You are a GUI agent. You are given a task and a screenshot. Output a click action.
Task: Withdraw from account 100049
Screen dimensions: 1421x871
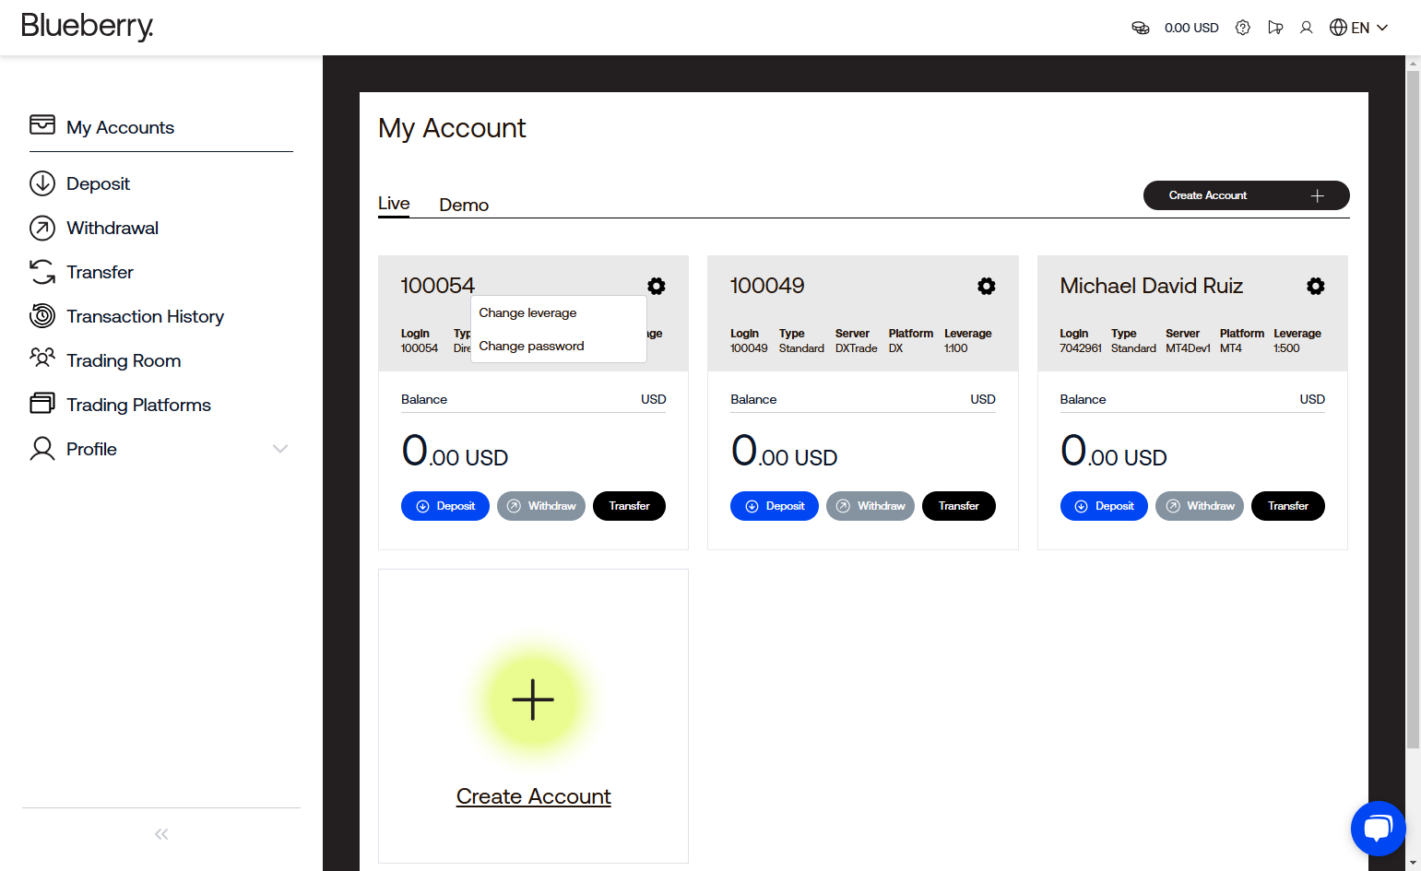pyautogui.click(x=870, y=506)
